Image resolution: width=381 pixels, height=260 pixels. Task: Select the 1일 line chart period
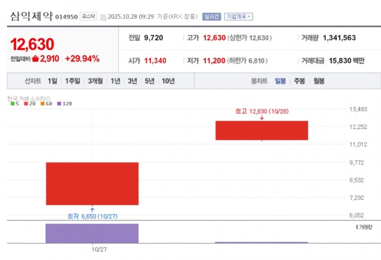pos(52,81)
